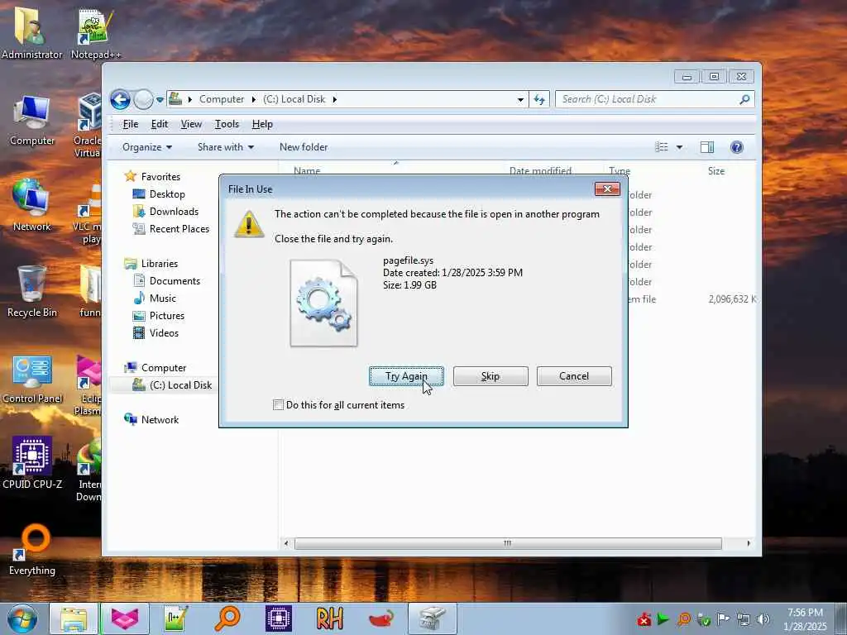Open the View menu
The width and height of the screenshot is (847, 635).
coord(191,124)
